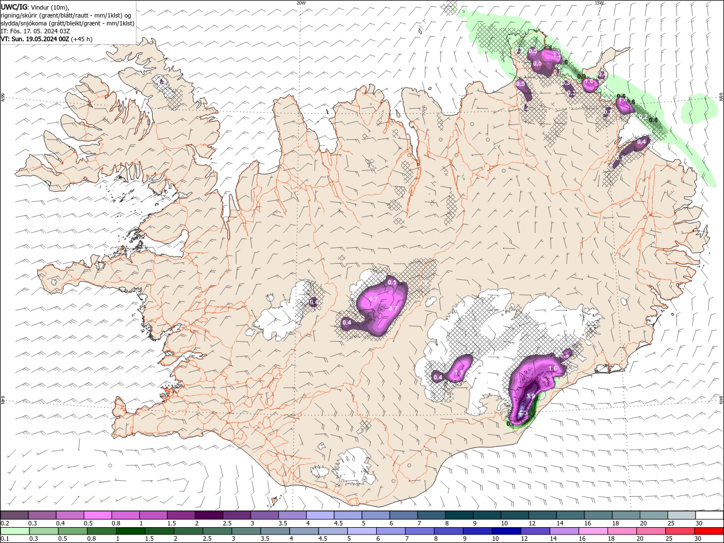Image resolution: width=724 pixels, height=543 pixels.
Task: Select the lilac 14–16 lower legend swatch
Action: (563, 531)
